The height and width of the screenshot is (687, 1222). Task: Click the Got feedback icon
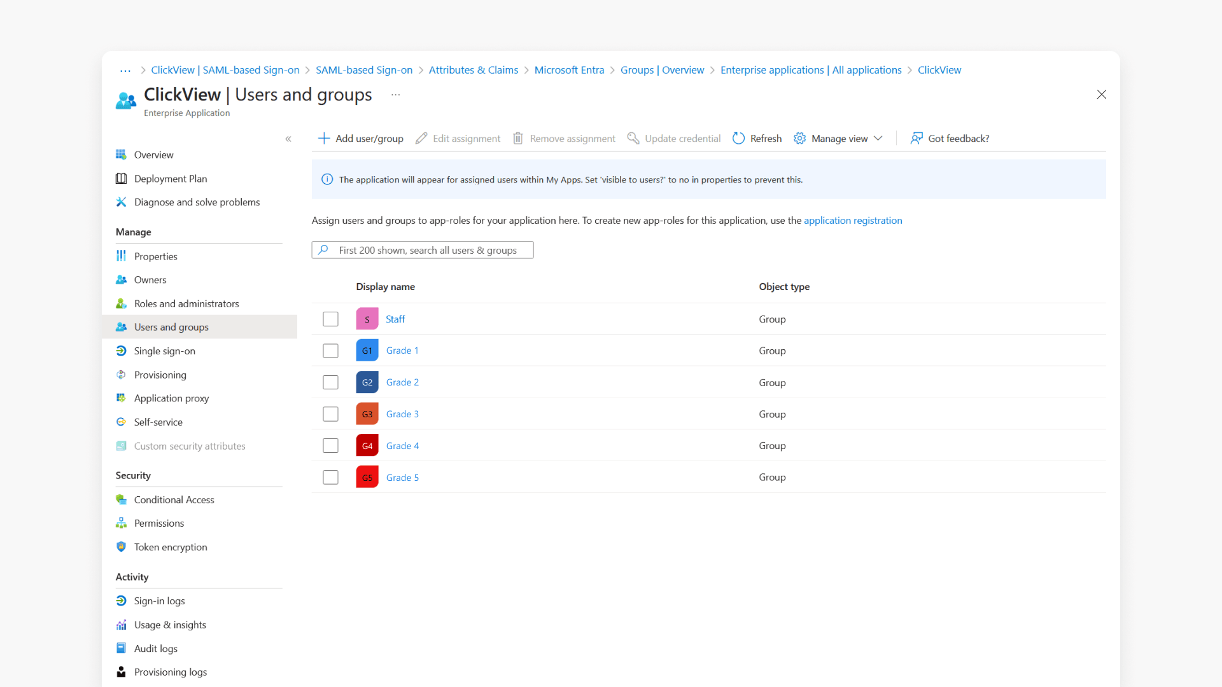916,138
